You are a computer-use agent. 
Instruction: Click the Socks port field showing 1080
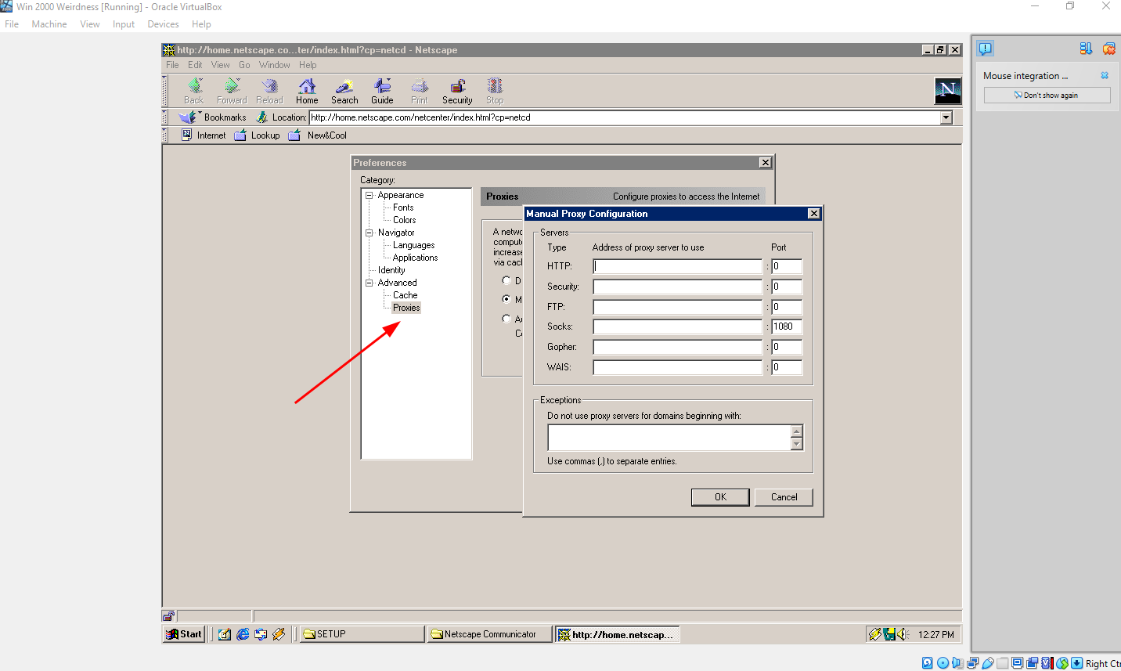(x=787, y=326)
